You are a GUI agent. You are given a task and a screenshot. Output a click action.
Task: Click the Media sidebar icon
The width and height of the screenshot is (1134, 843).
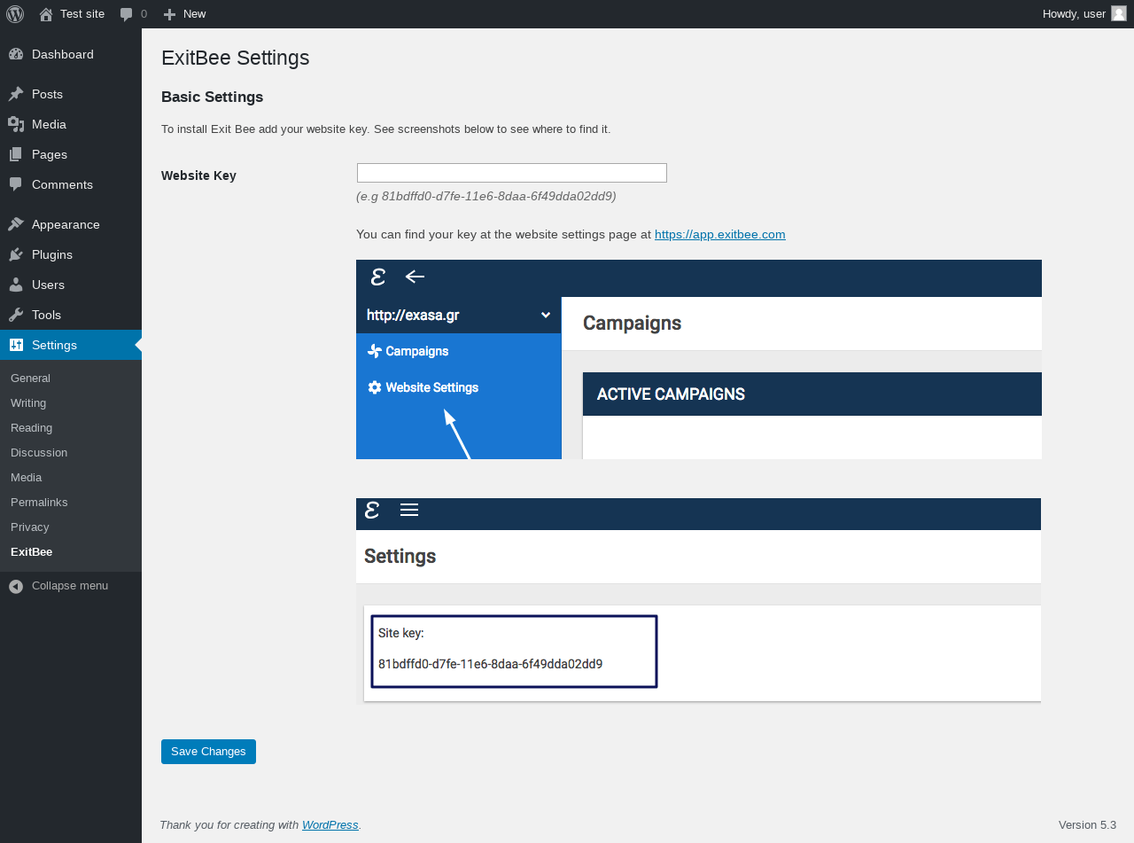click(x=16, y=124)
